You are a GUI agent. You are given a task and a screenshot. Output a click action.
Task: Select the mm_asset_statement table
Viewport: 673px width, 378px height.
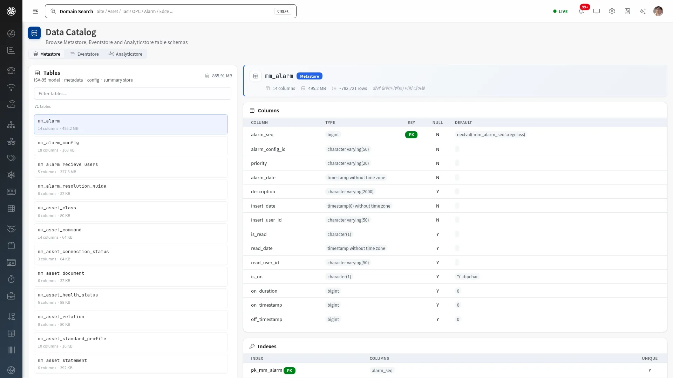(x=131, y=364)
